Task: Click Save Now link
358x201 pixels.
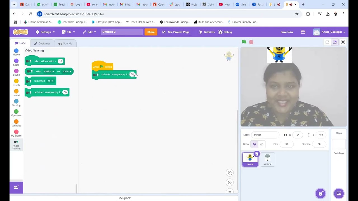Action: (287, 32)
